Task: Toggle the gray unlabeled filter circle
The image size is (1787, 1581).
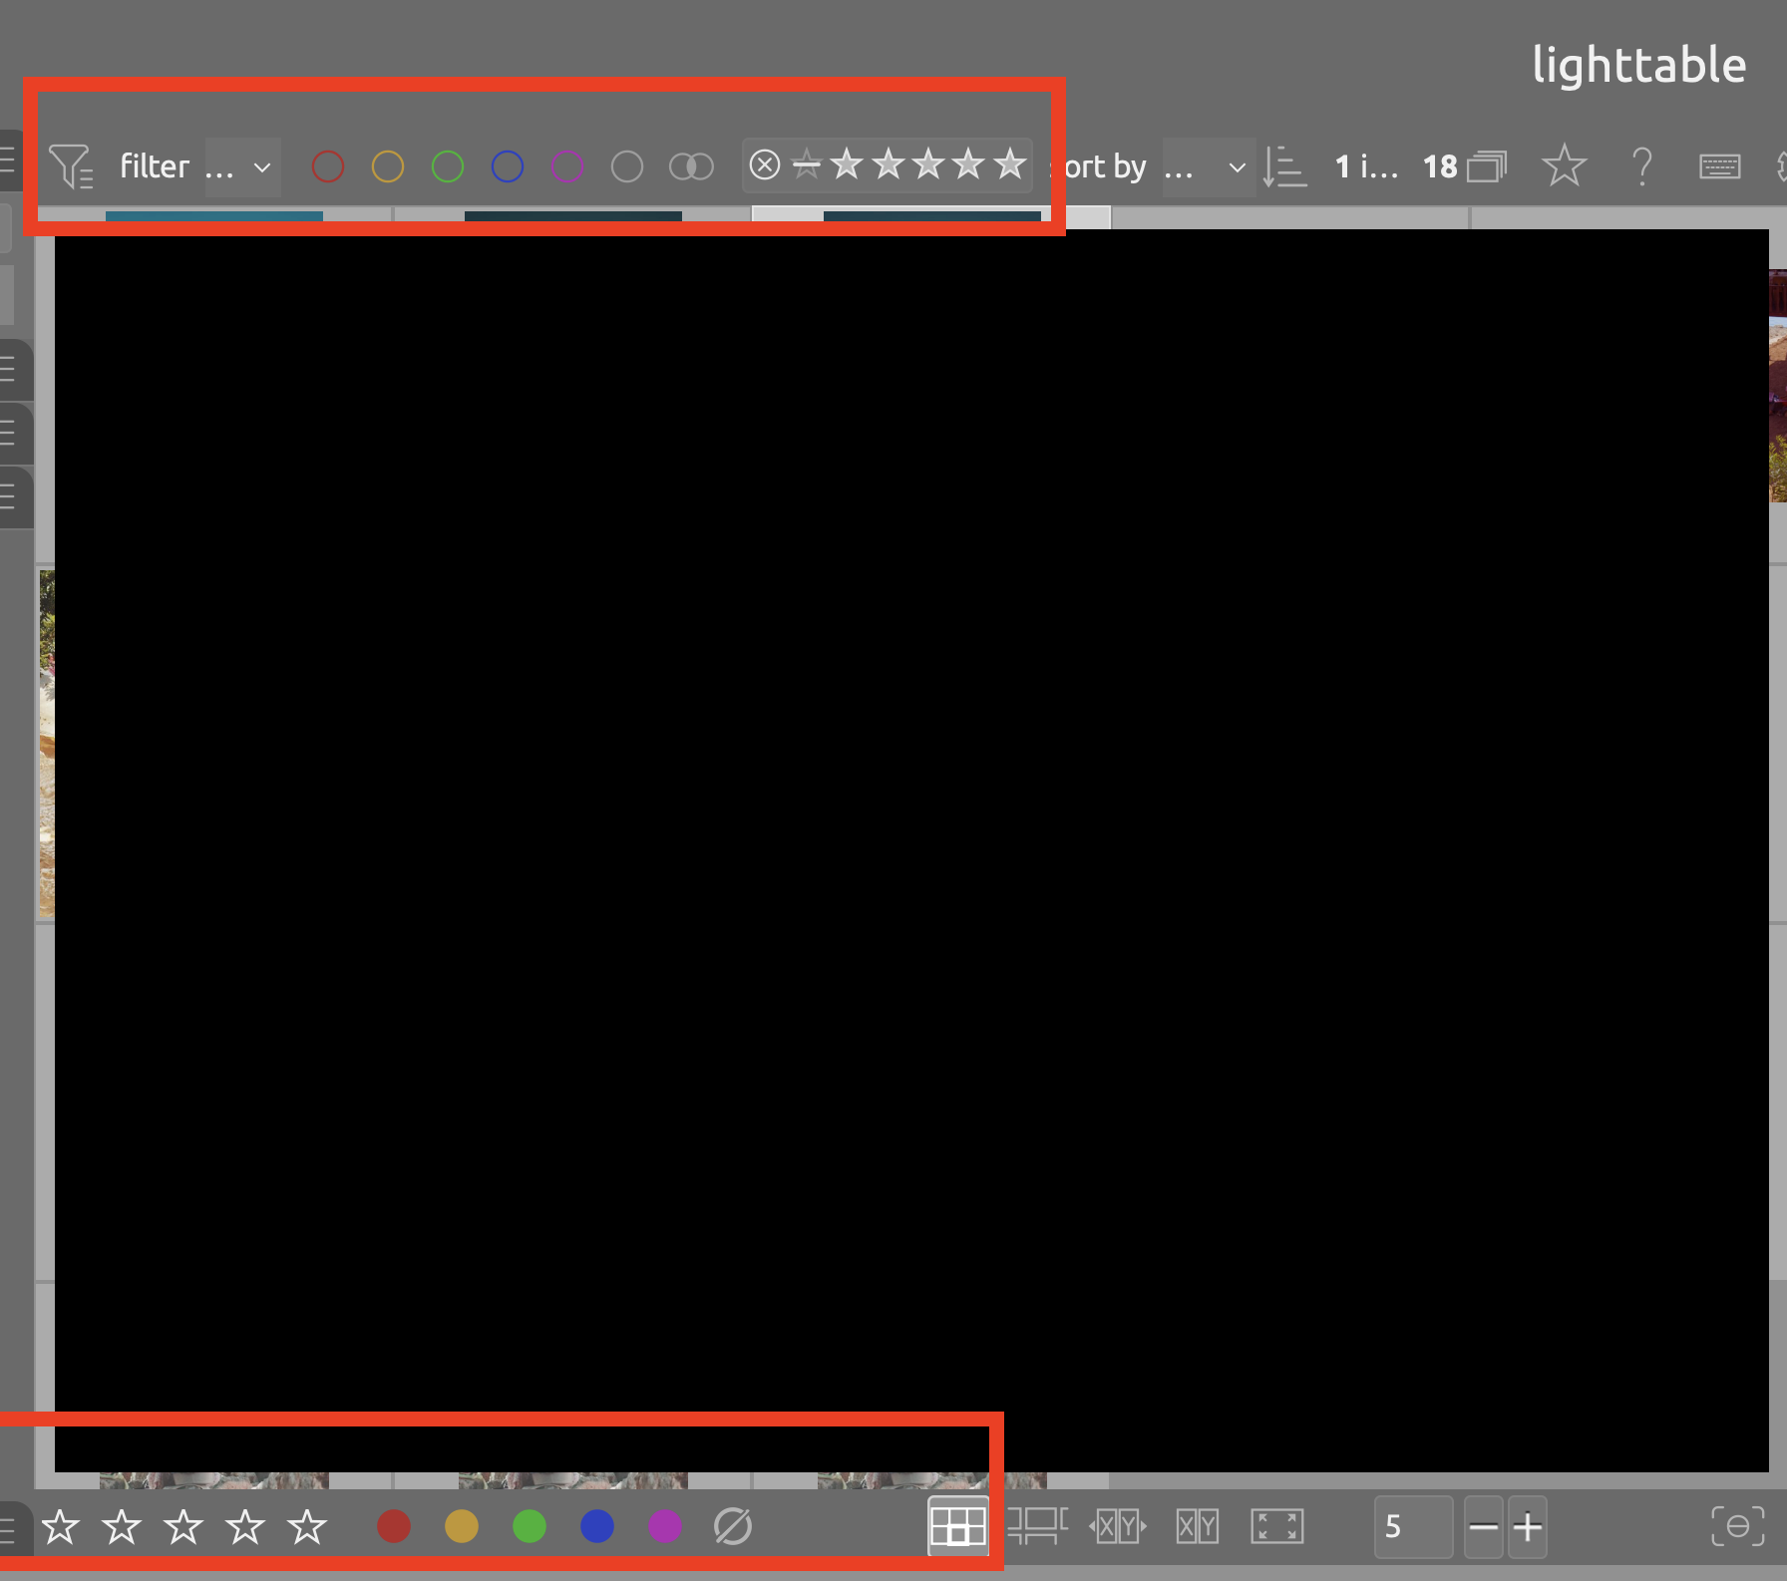Action: point(627,166)
